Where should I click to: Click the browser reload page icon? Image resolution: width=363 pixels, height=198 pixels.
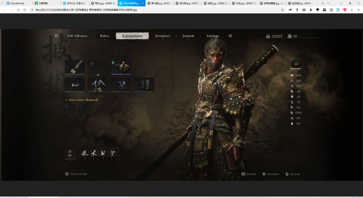pos(18,10)
